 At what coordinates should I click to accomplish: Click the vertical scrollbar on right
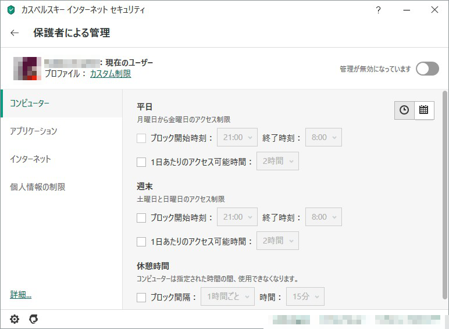444,195
